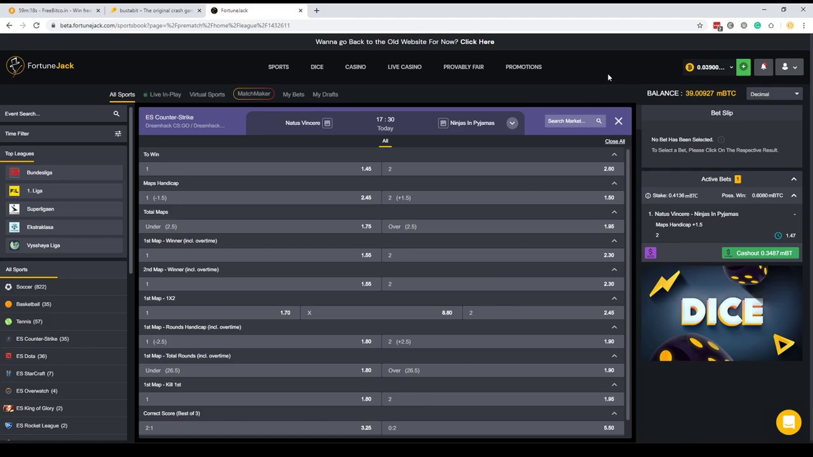The image size is (813, 457).
Task: Close the match market panel
Action: pos(619,121)
